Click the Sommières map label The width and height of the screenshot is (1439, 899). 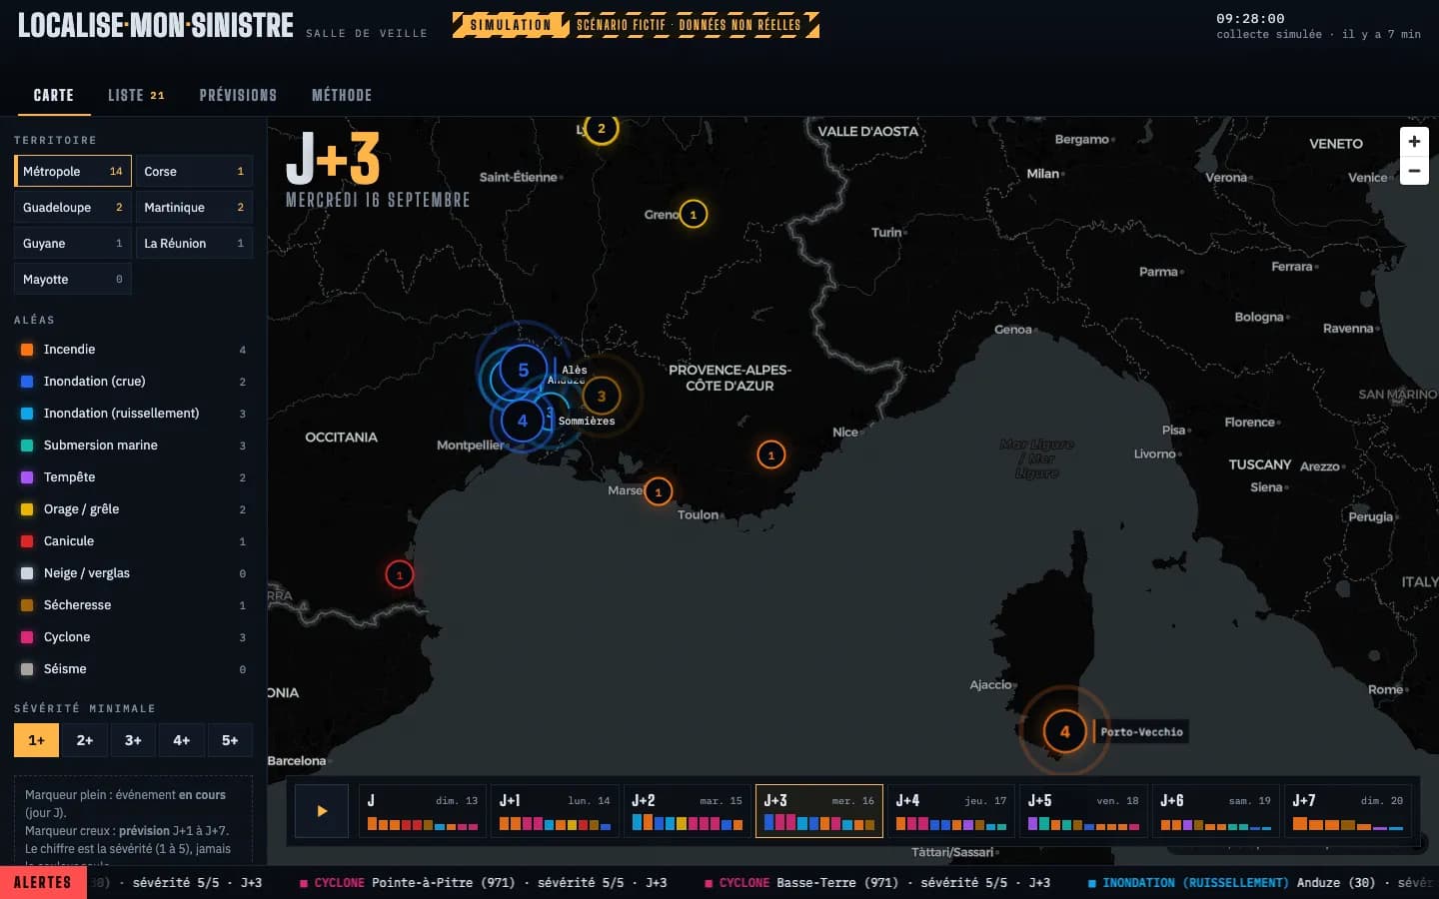[x=587, y=422]
